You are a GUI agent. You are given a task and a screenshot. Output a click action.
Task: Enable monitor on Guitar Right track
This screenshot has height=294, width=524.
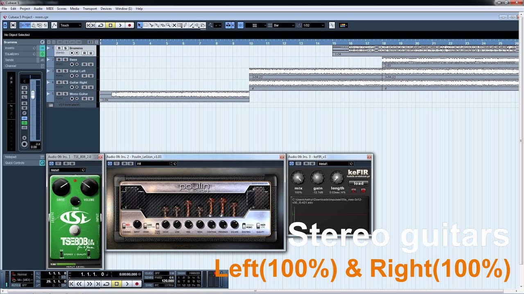tap(77, 87)
